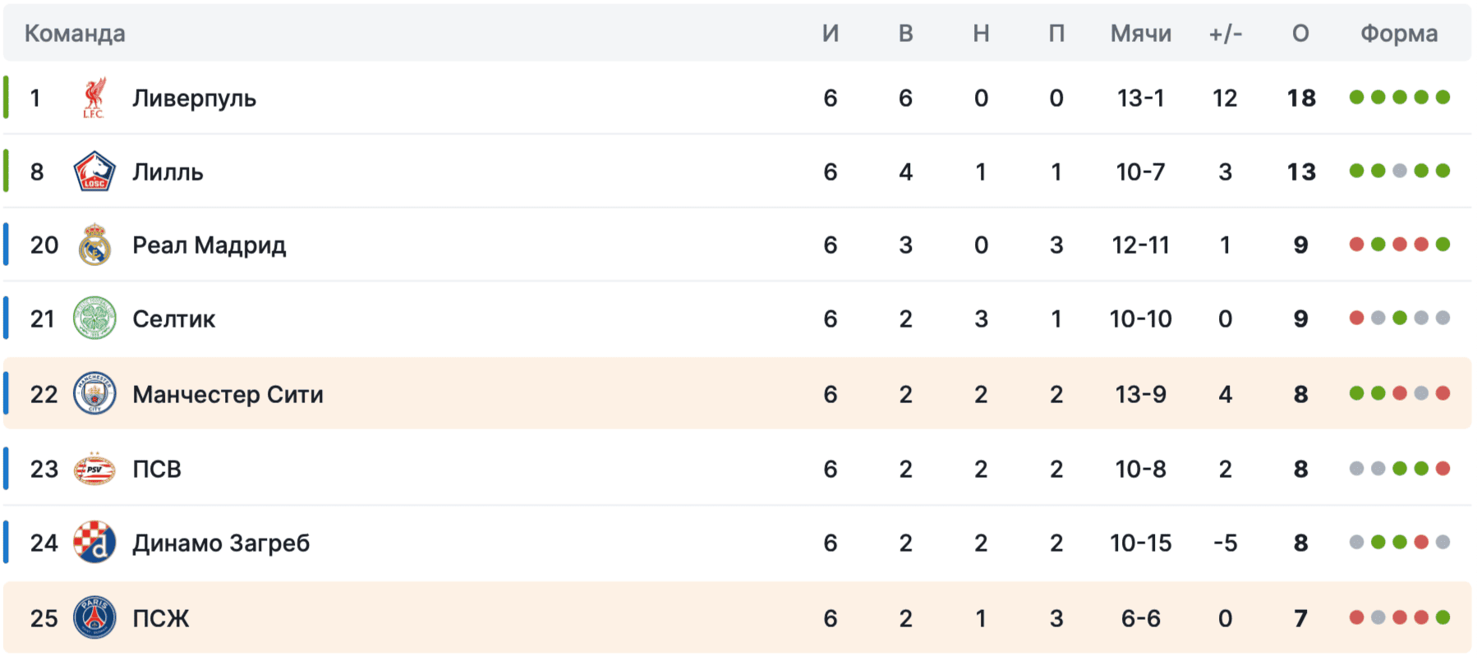Click the Celtic clover crest icon
The image size is (1477, 660).
[94, 319]
